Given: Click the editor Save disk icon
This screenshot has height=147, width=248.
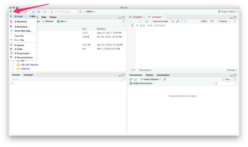Looking at the screenshot, I should click(x=147, y=21).
